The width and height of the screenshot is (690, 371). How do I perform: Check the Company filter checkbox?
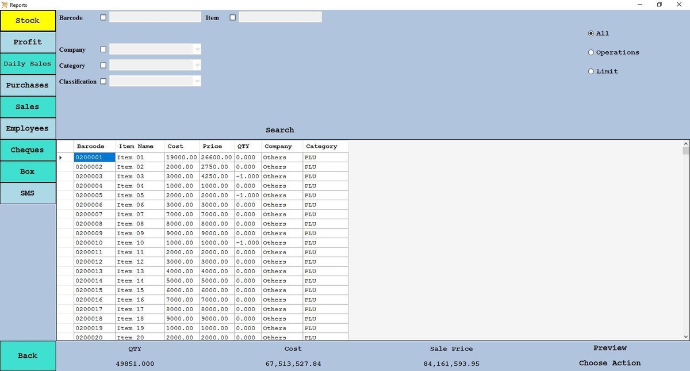coord(103,50)
